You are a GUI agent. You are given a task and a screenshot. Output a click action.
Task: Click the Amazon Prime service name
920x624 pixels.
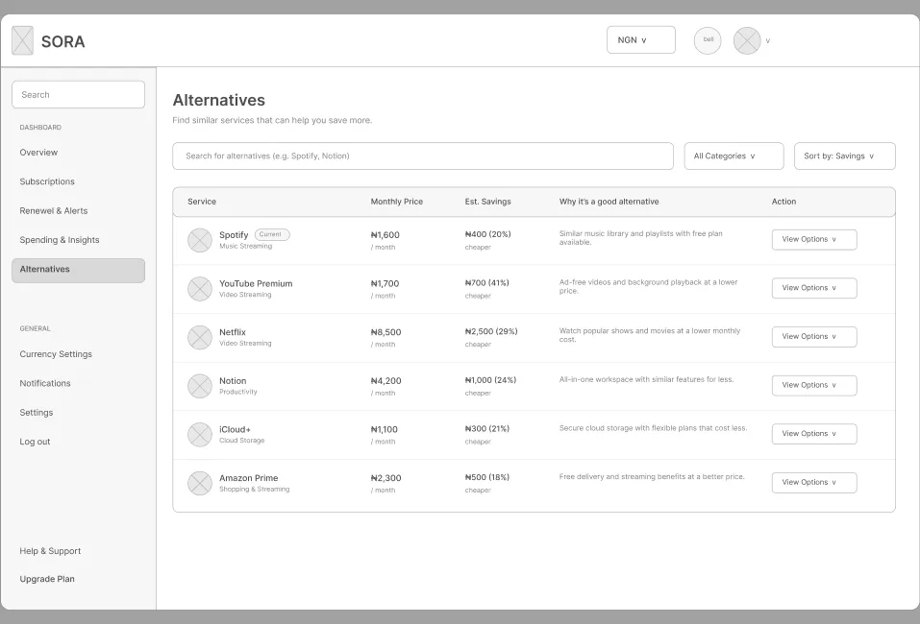point(249,478)
